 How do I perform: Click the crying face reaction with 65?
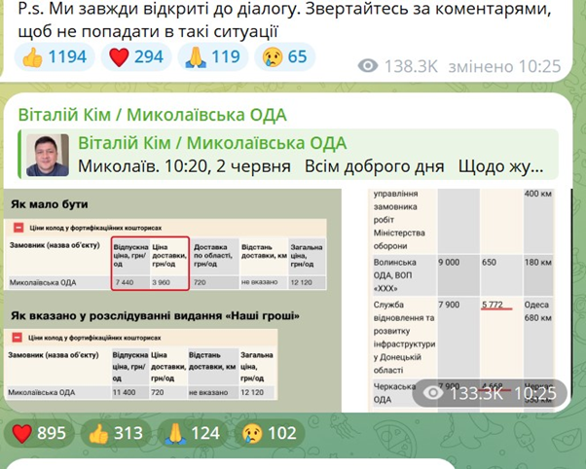[284, 57]
